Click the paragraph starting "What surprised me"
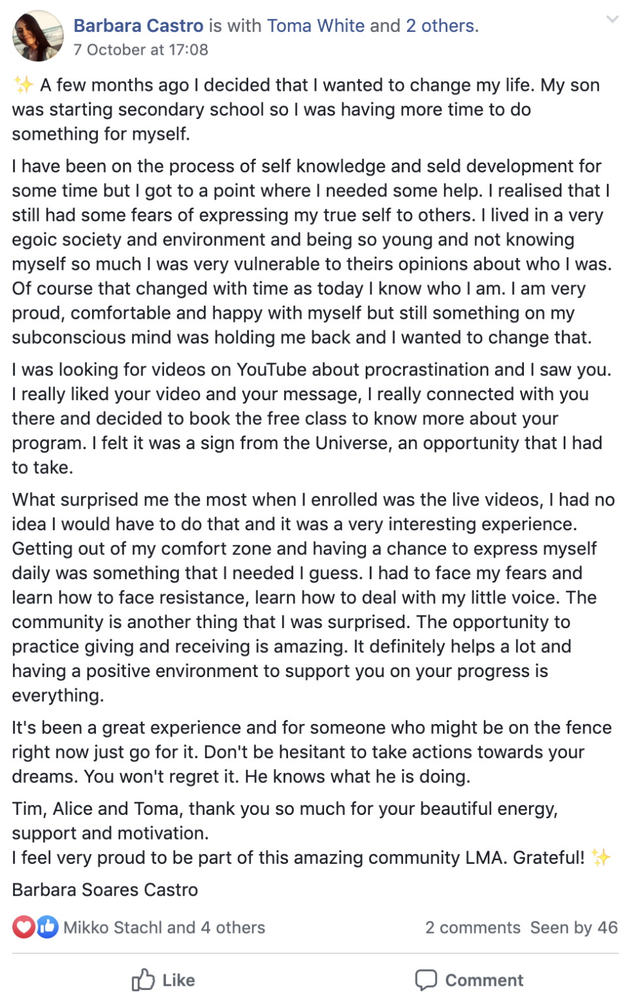Screen dimensions: 631x999 [x=314, y=597]
